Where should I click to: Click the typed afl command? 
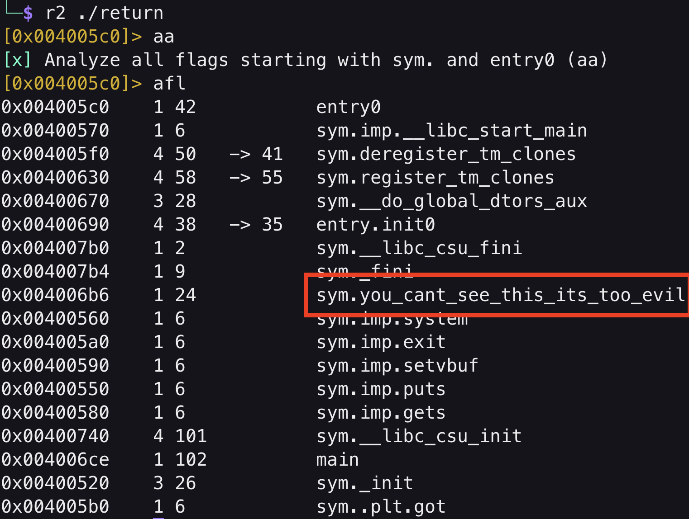coord(169,84)
